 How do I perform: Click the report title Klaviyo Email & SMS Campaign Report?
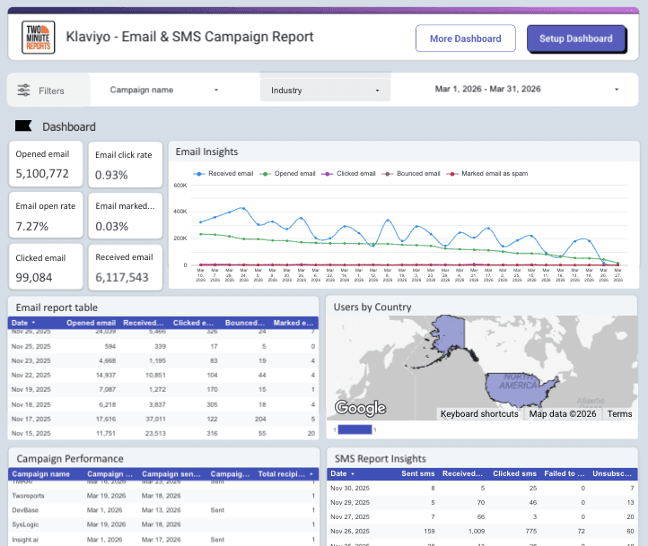click(189, 37)
